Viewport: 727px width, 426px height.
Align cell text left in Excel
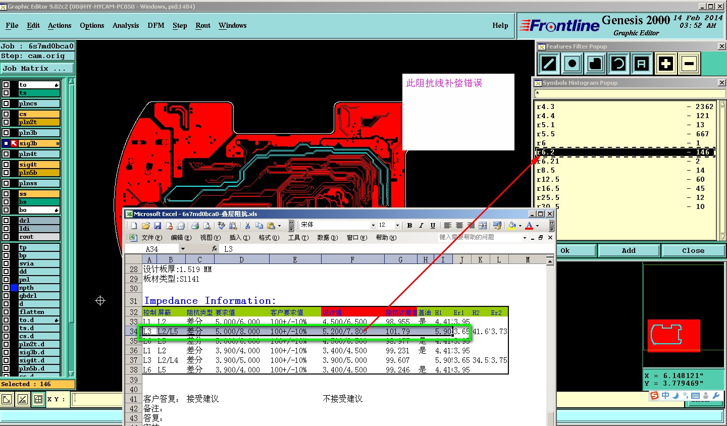[447, 226]
